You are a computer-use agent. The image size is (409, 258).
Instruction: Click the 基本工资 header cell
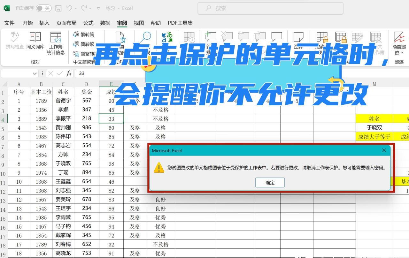pos(41,92)
